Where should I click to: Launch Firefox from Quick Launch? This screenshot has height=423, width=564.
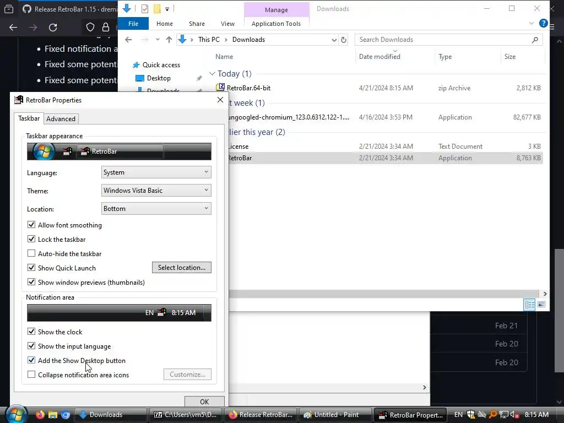(x=40, y=415)
